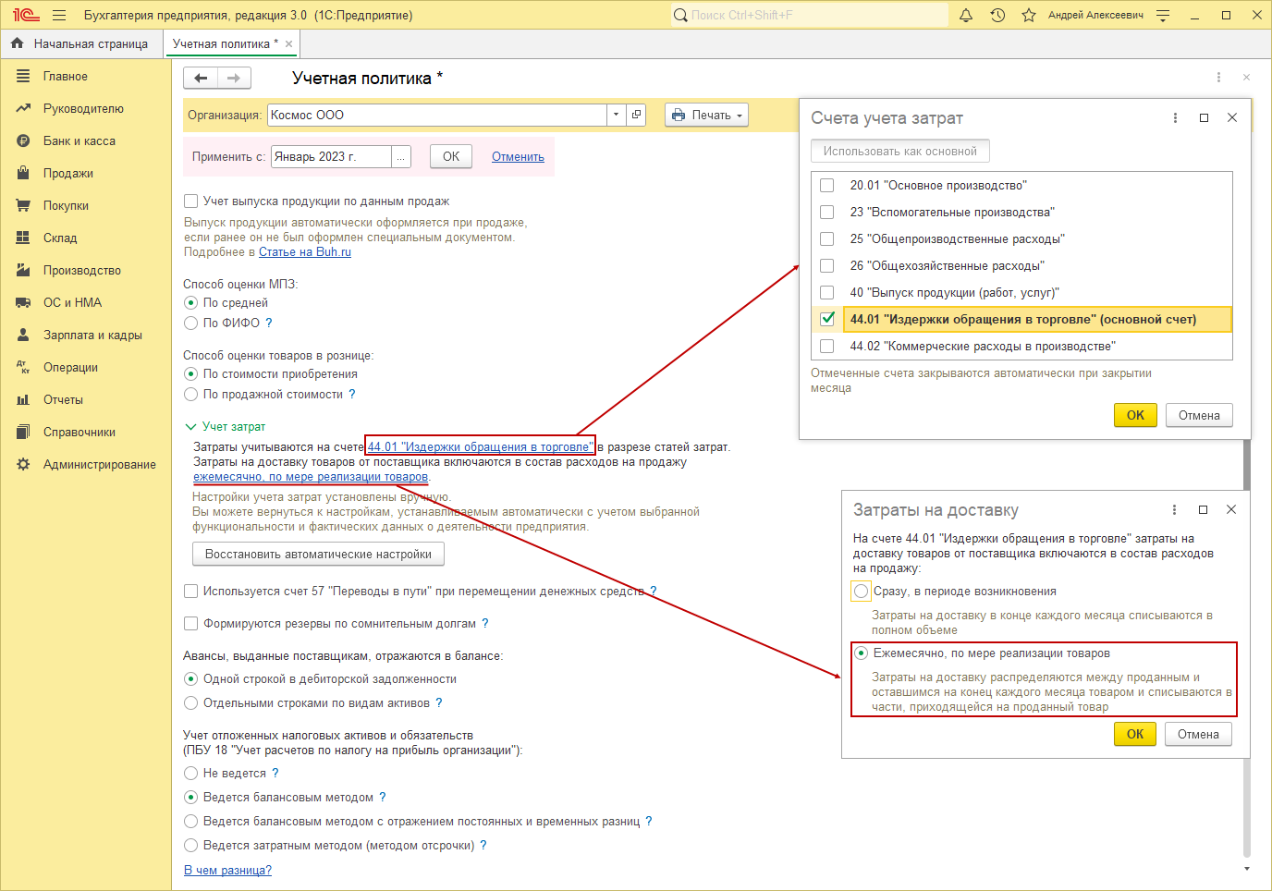Click the 44.01 Издержки обращения link
This screenshot has width=1272, height=891.
[481, 446]
